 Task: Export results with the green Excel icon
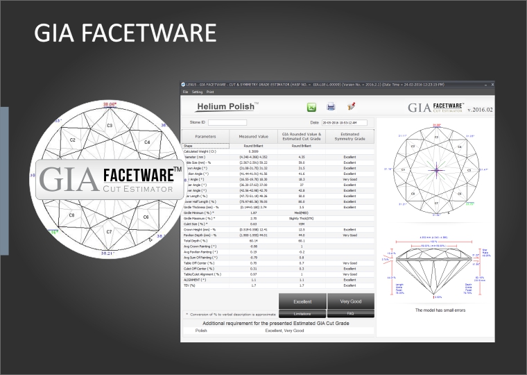click(311, 107)
